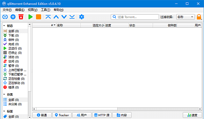Collapse the 分类 section

tap(4, 94)
